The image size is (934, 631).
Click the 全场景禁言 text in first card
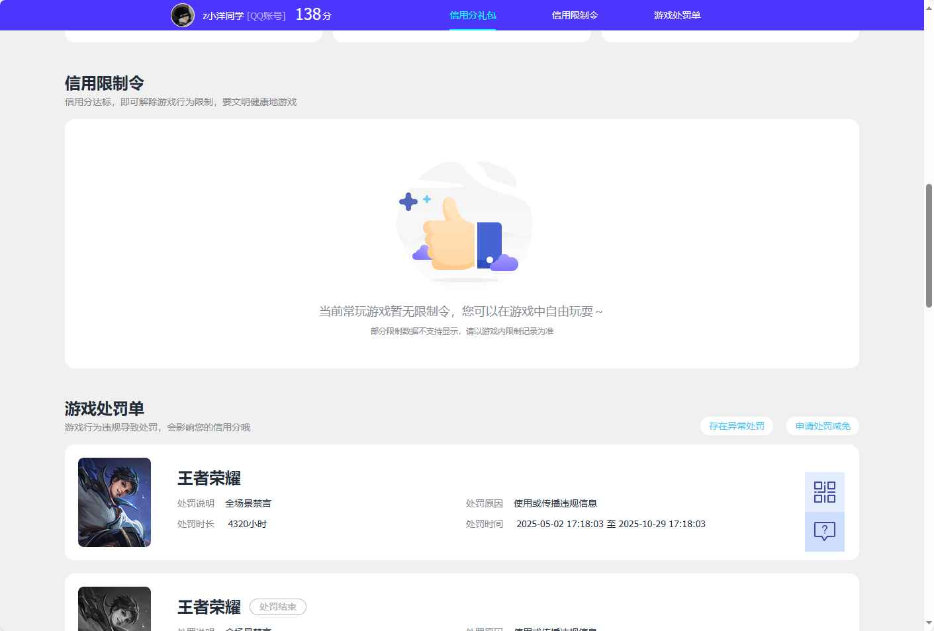(x=248, y=503)
